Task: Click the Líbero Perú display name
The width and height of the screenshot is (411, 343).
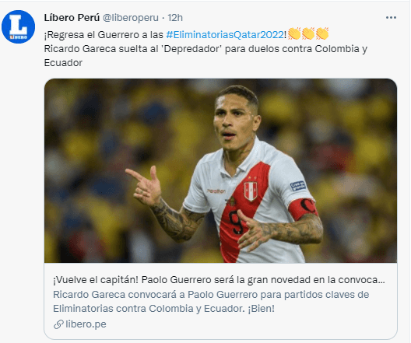Action: [72, 18]
